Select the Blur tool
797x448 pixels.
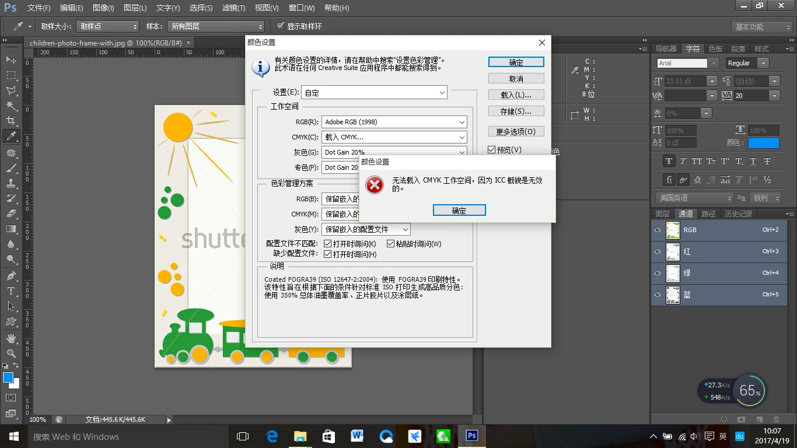click(x=11, y=244)
